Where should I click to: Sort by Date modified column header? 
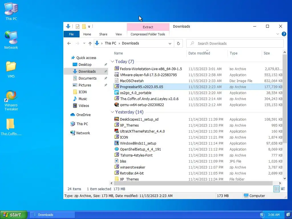pyautogui.click(x=207, y=53)
